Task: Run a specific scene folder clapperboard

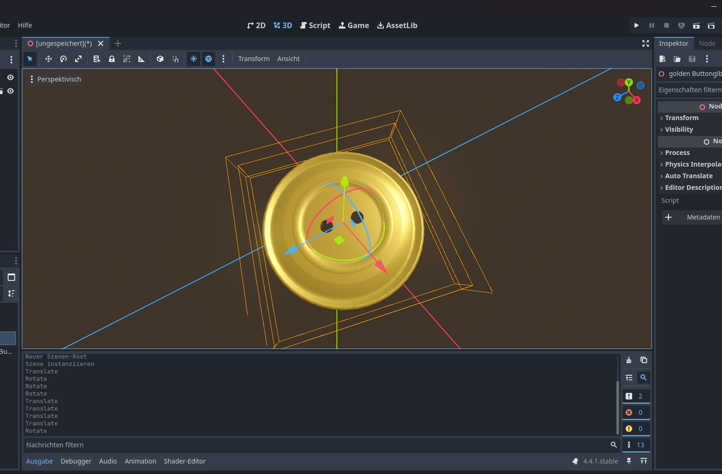Action: tap(711, 25)
